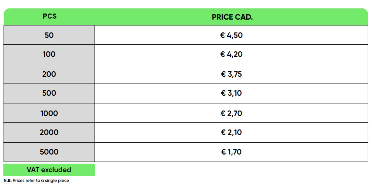Select the 50 pieces quantity cell

(49, 35)
